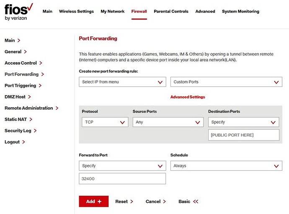Go to System Monitoring tab

pos(240,11)
